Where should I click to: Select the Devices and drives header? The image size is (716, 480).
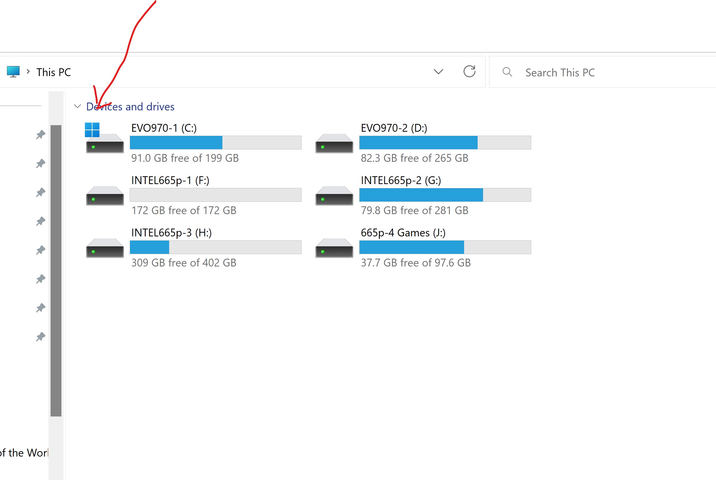[x=130, y=106]
